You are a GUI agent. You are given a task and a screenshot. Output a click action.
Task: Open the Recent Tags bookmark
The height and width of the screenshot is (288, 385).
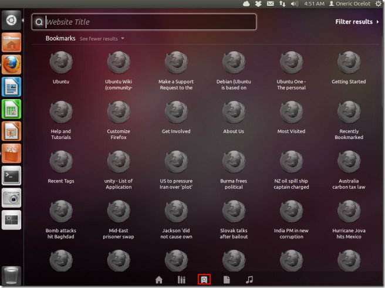tap(61, 167)
